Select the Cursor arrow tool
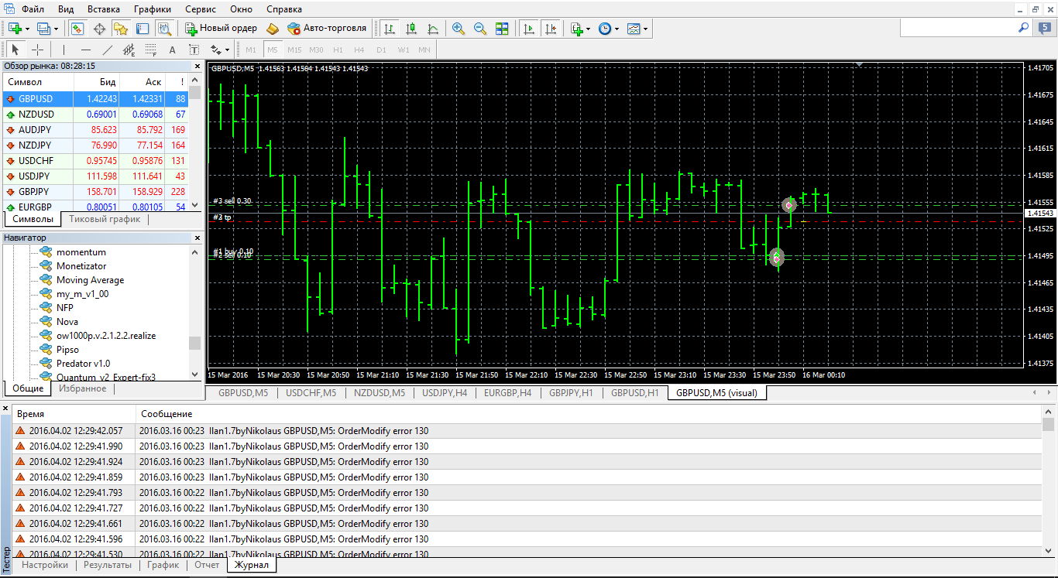The height and width of the screenshot is (578, 1058). (15, 50)
